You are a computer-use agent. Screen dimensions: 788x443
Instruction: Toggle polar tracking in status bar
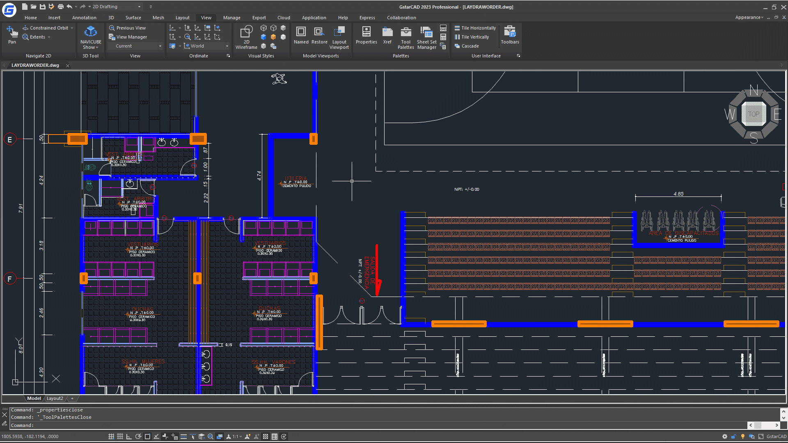click(138, 436)
